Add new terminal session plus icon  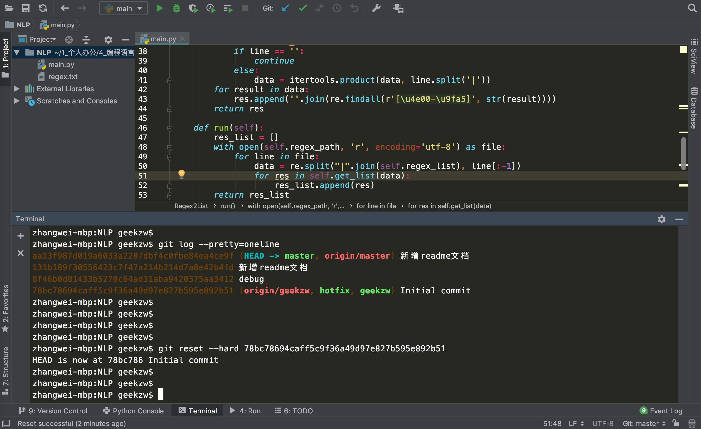click(x=20, y=236)
